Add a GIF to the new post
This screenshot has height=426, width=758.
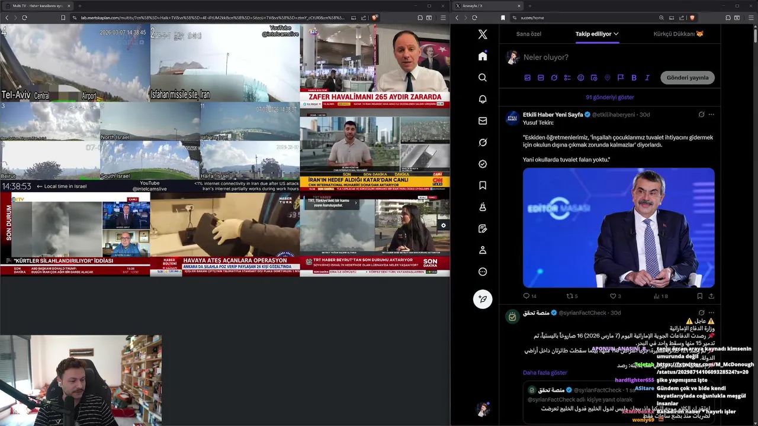541,78
